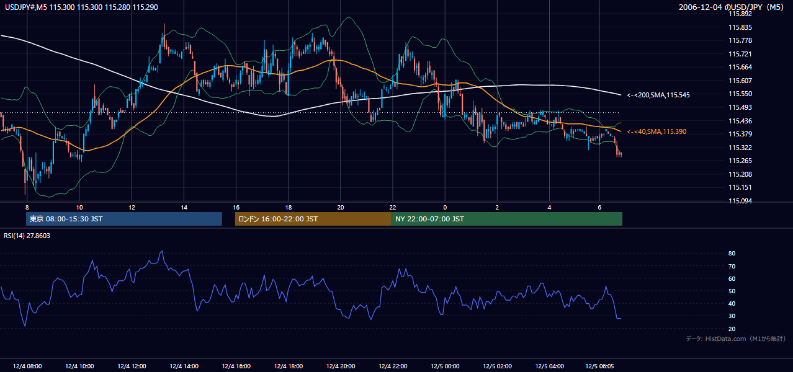Click the RSI level 80 label
The image size is (793, 372).
tap(732, 254)
